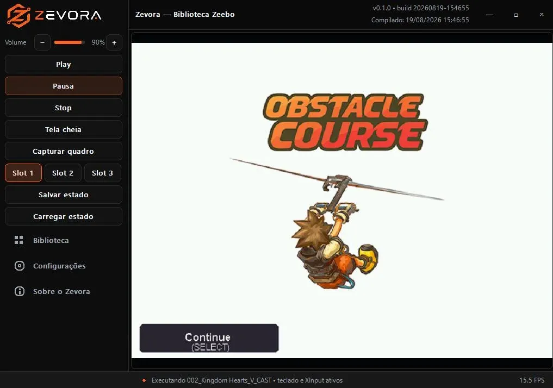Viewport: 553px width, 388px height.
Task: Switch to Tela cheia fullscreen mode
Action: [64, 129]
